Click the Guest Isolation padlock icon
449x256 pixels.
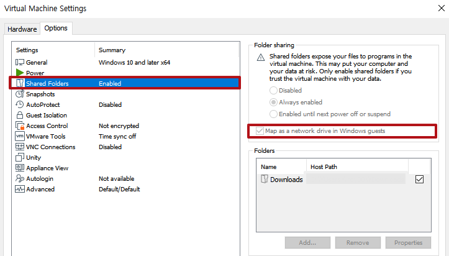tap(20, 115)
